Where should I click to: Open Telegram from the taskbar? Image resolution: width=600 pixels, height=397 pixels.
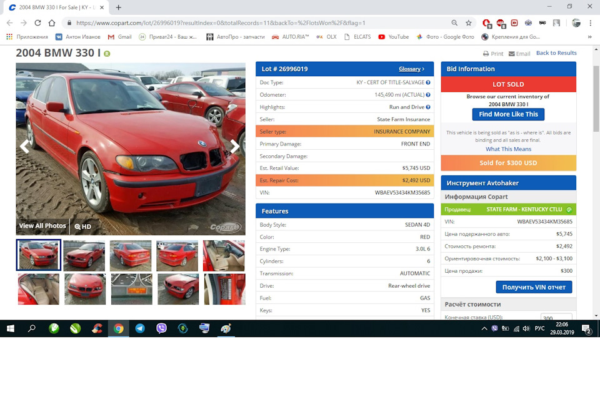[140, 328]
